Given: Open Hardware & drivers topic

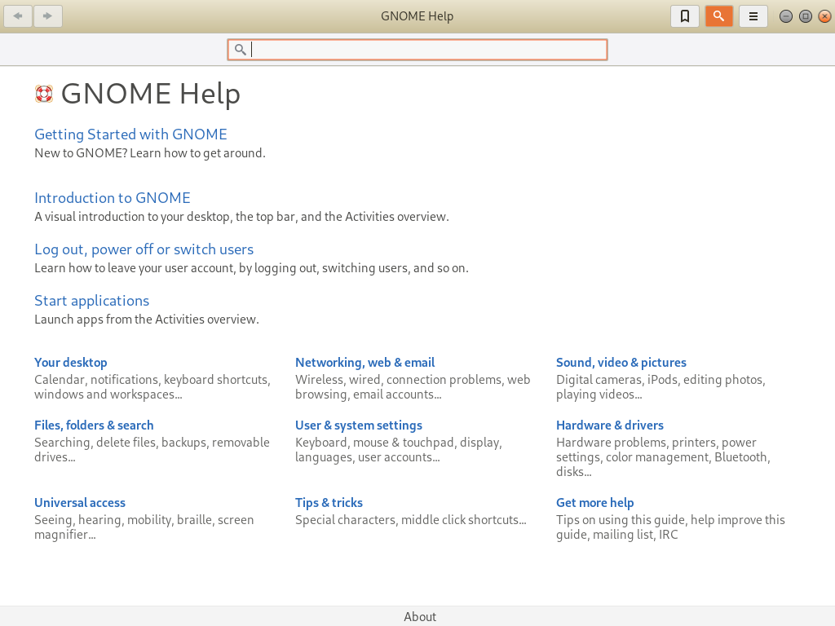Looking at the screenshot, I should (x=610, y=425).
